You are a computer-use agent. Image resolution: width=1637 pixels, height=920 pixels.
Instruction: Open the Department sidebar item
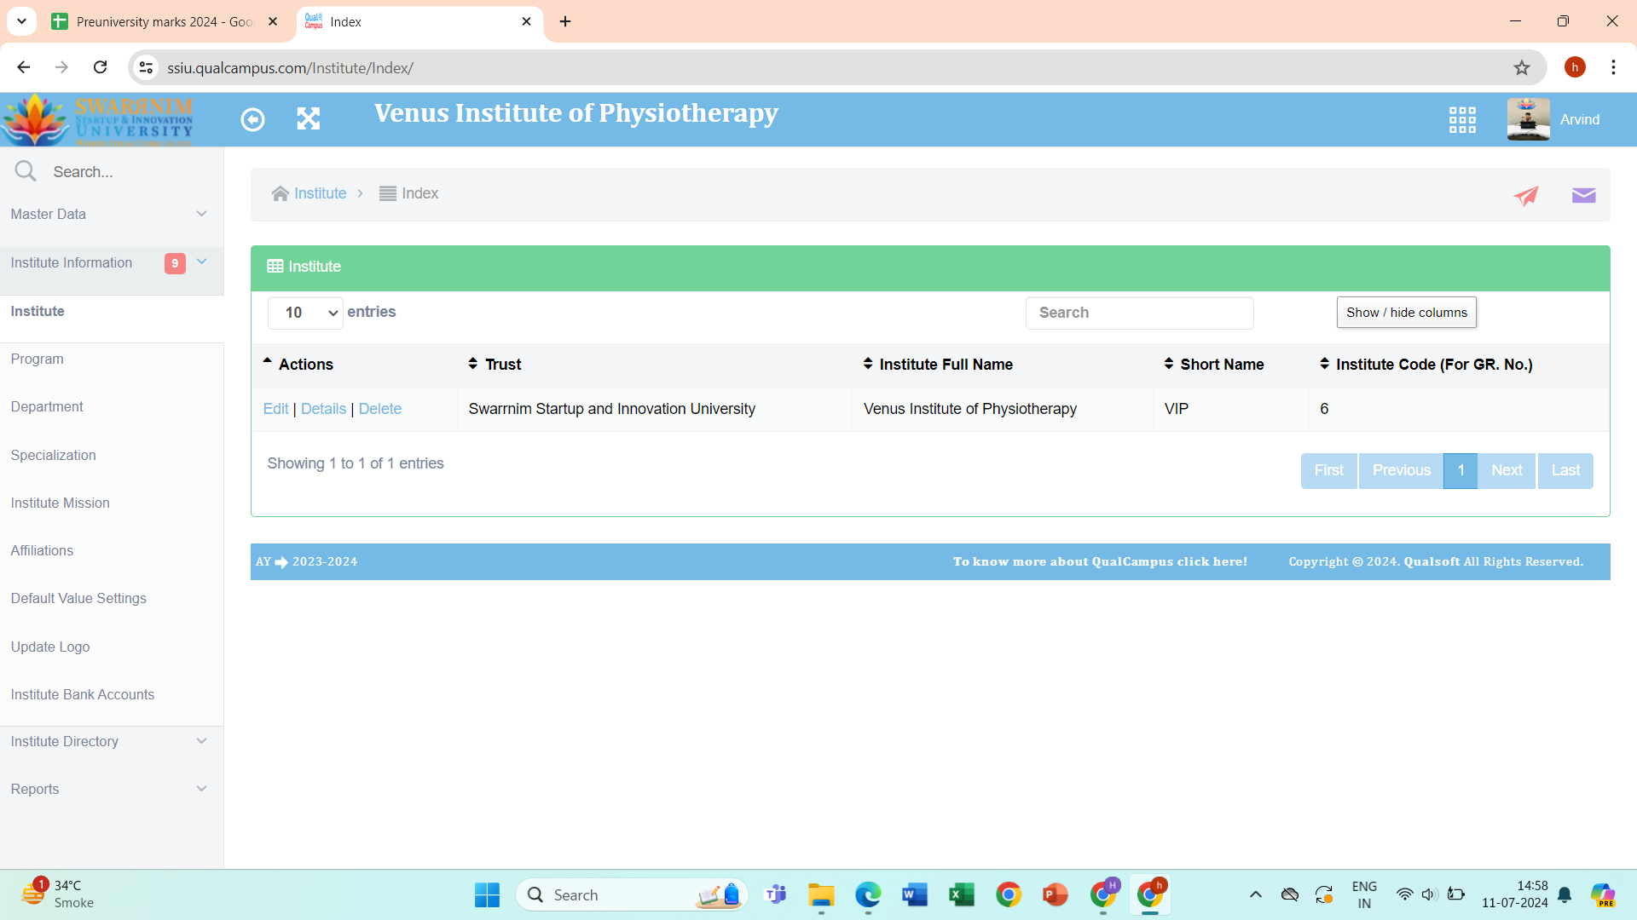click(47, 406)
